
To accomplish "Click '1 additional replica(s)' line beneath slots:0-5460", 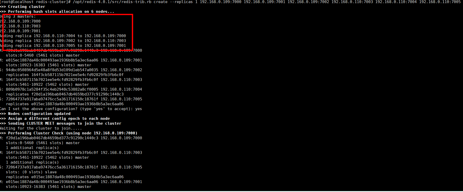I will tap(32, 148).
